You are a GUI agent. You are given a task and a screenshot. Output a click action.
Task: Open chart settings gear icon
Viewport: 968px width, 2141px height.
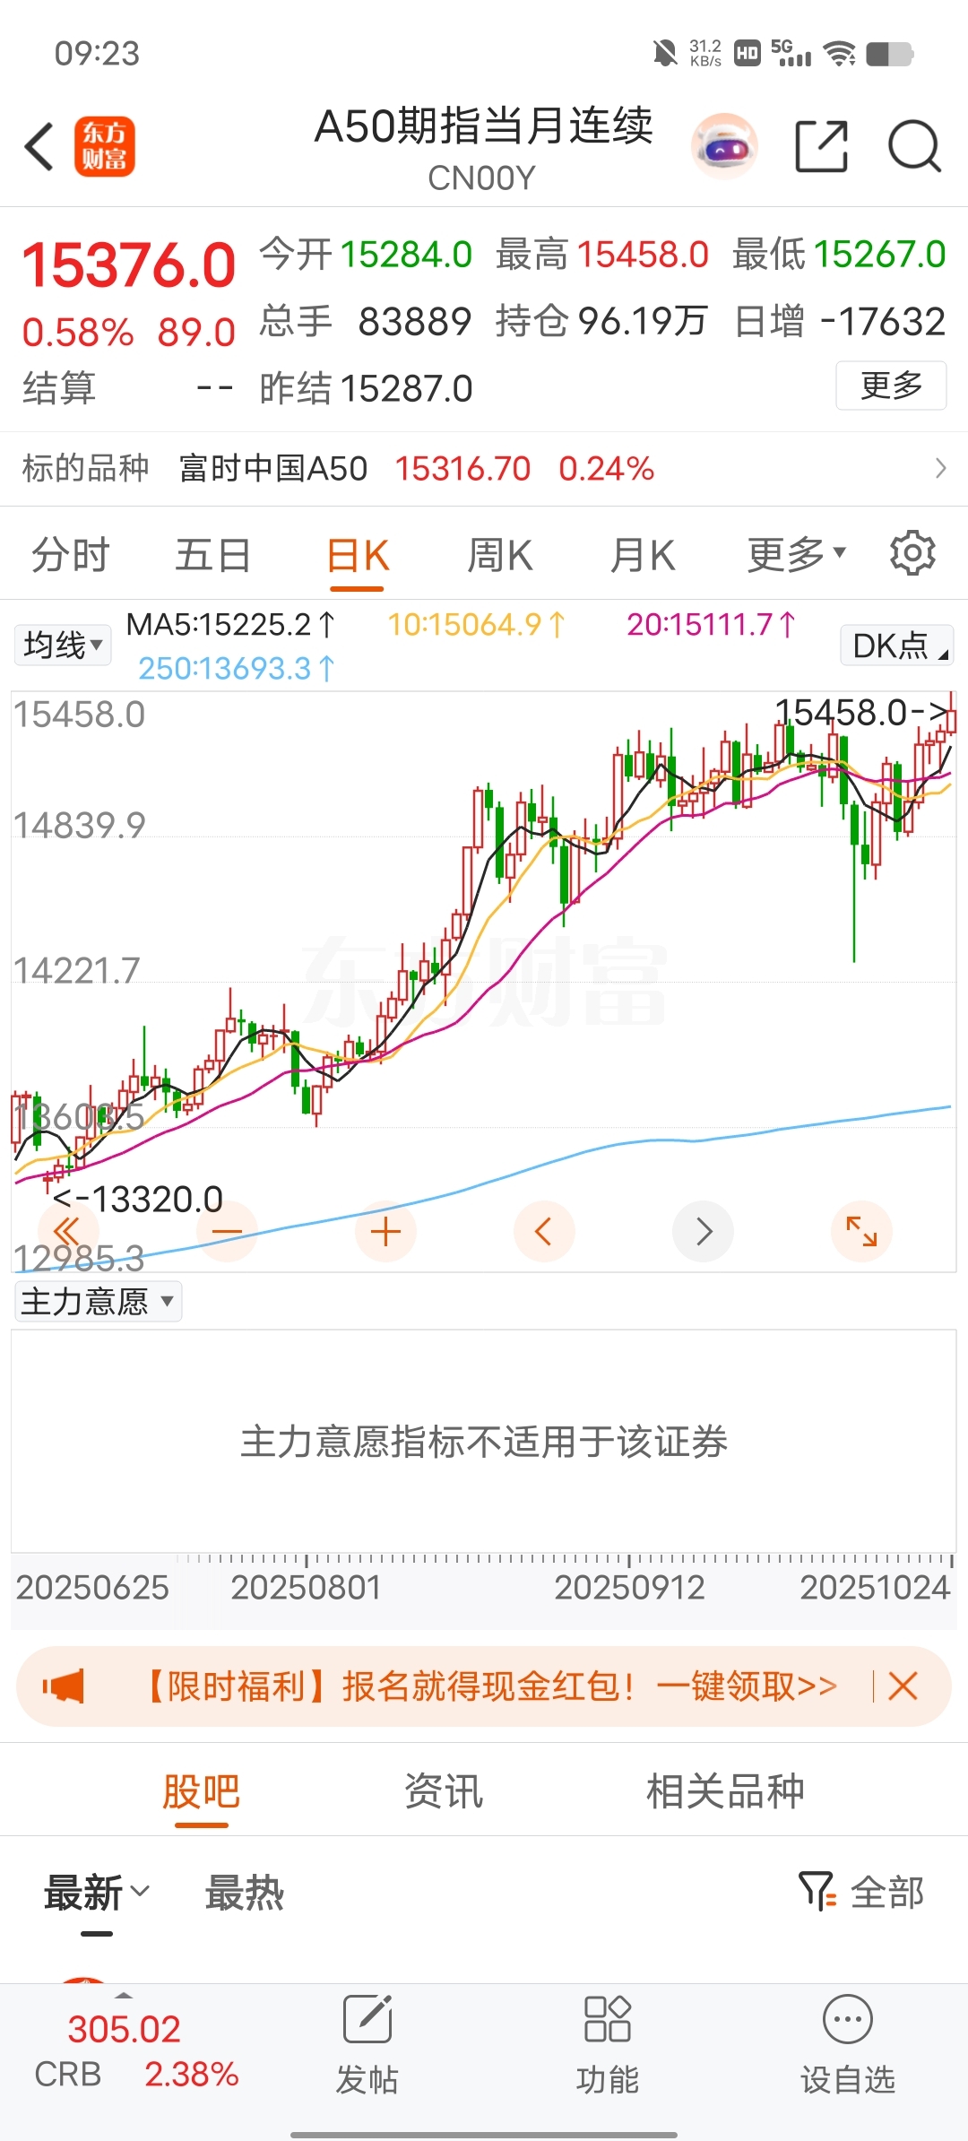click(x=912, y=553)
